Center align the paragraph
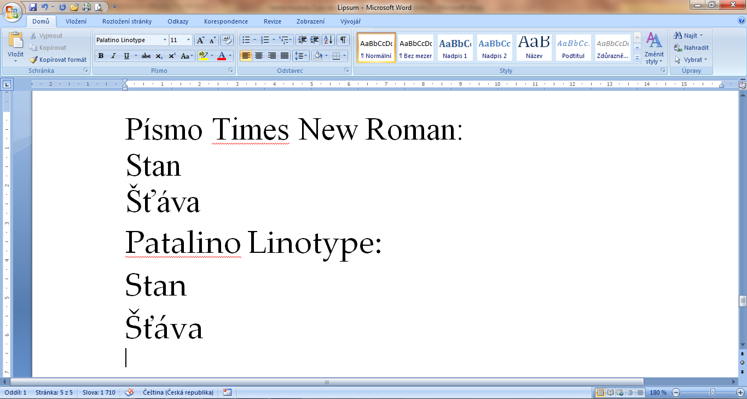 [x=259, y=56]
